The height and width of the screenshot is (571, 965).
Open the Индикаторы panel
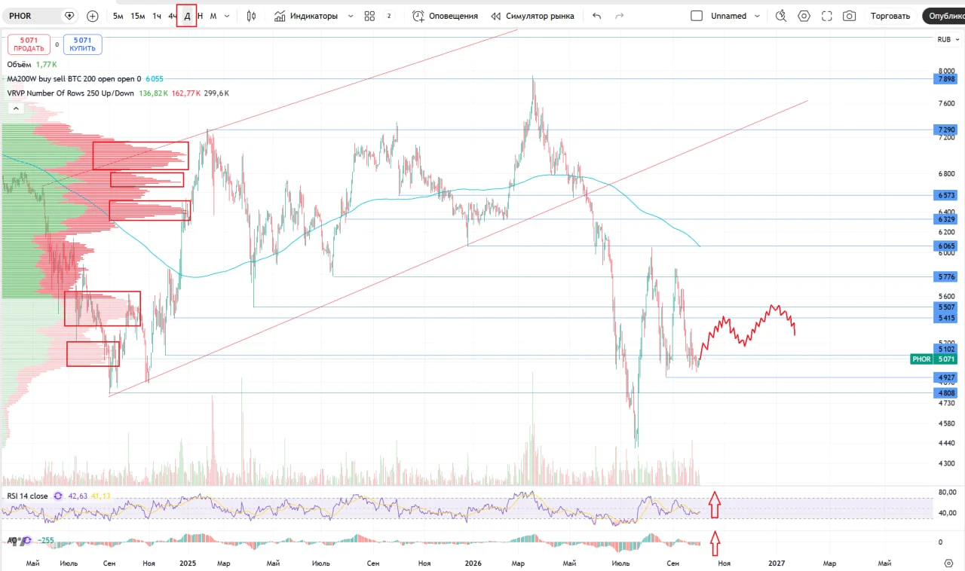click(306, 16)
